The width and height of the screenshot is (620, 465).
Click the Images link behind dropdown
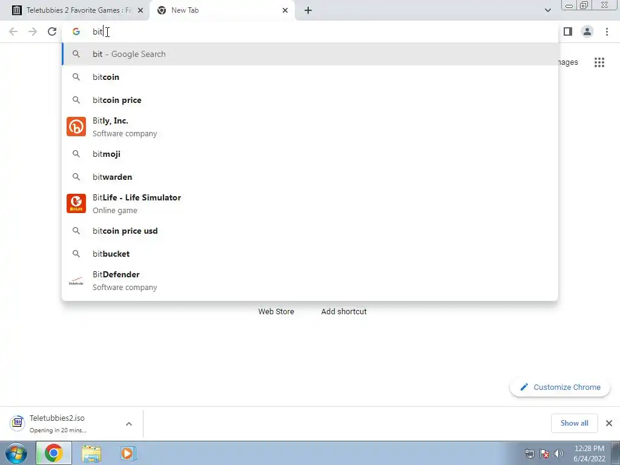click(x=568, y=62)
